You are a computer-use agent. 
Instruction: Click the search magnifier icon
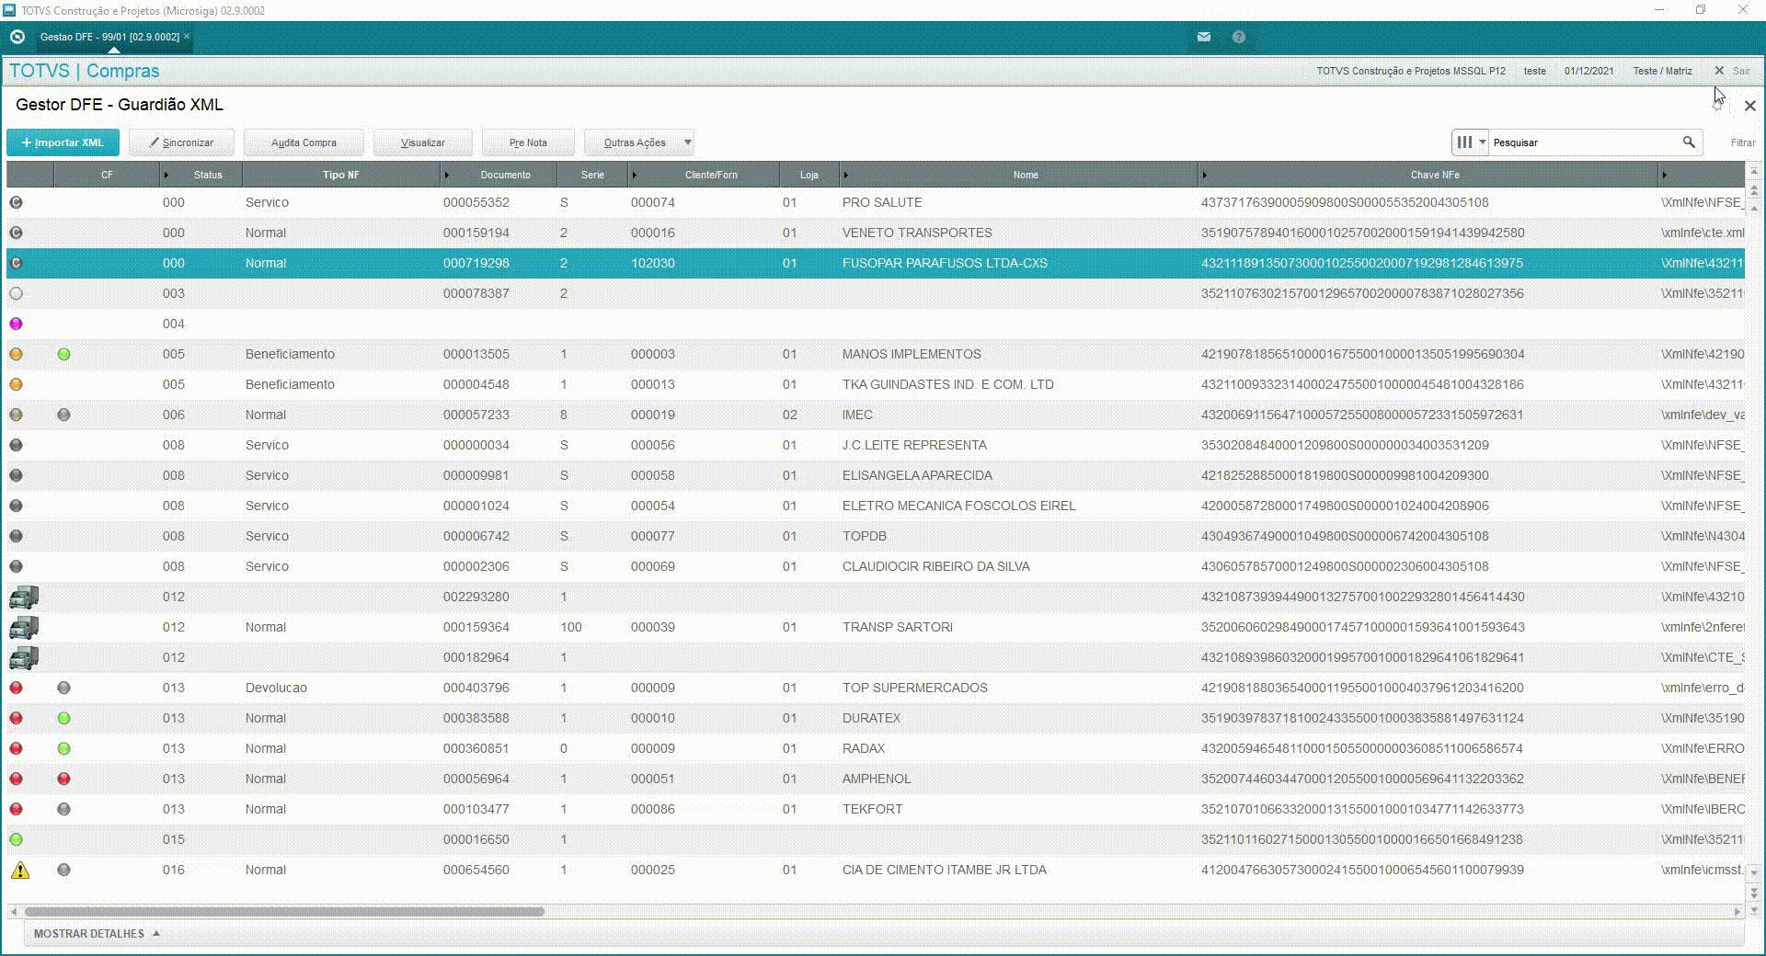tap(1689, 142)
